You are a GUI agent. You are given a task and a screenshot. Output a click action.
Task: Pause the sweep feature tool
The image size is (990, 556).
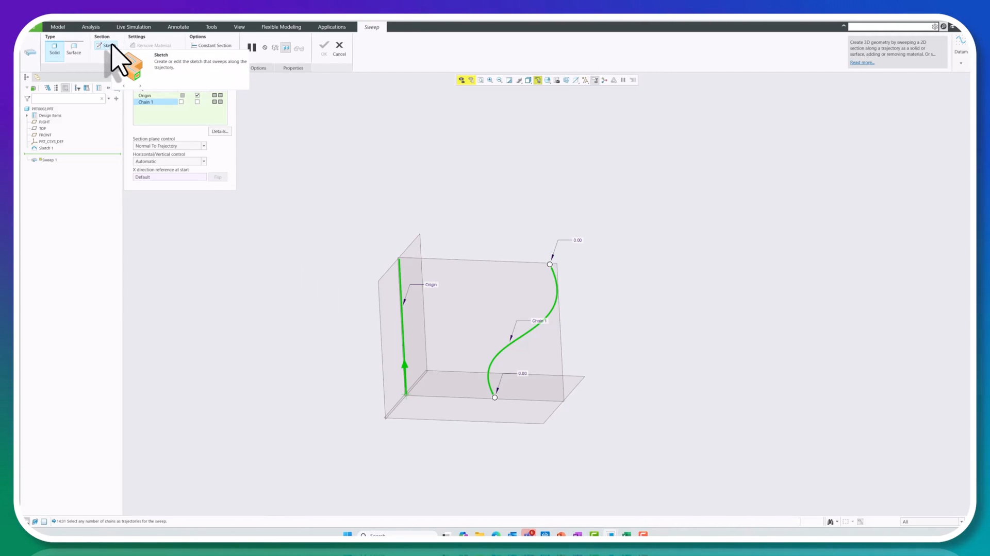point(252,47)
